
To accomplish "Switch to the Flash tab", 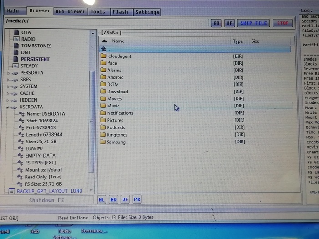I will pos(121,12).
